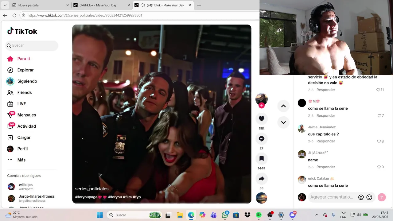This screenshot has width=393, height=221.
Task: Insert a mention with the @ icon
Action: point(361,197)
